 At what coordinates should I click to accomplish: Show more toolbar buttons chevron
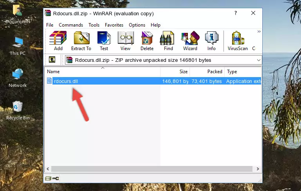pyautogui.click(x=259, y=31)
